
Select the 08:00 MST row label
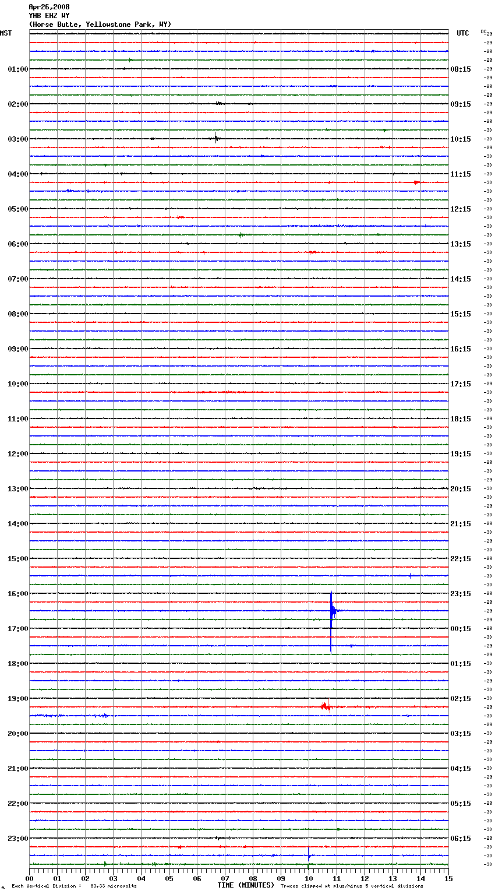click(18, 314)
